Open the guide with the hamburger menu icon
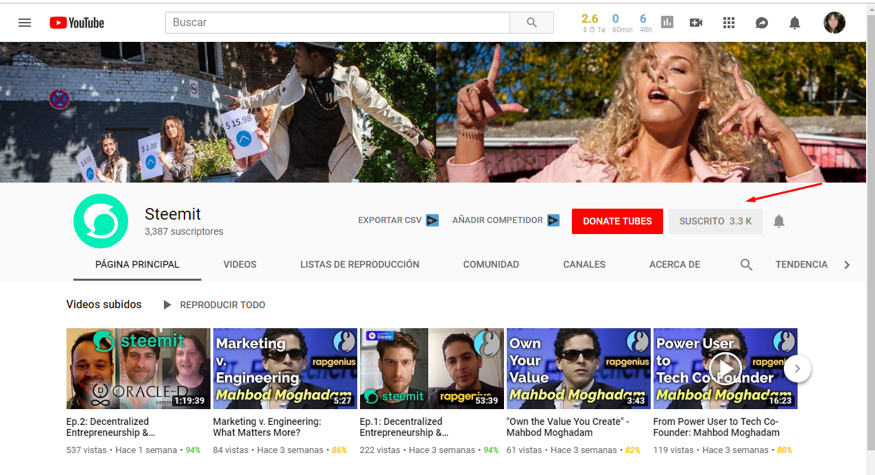The height and width of the screenshot is (475, 875). click(25, 22)
